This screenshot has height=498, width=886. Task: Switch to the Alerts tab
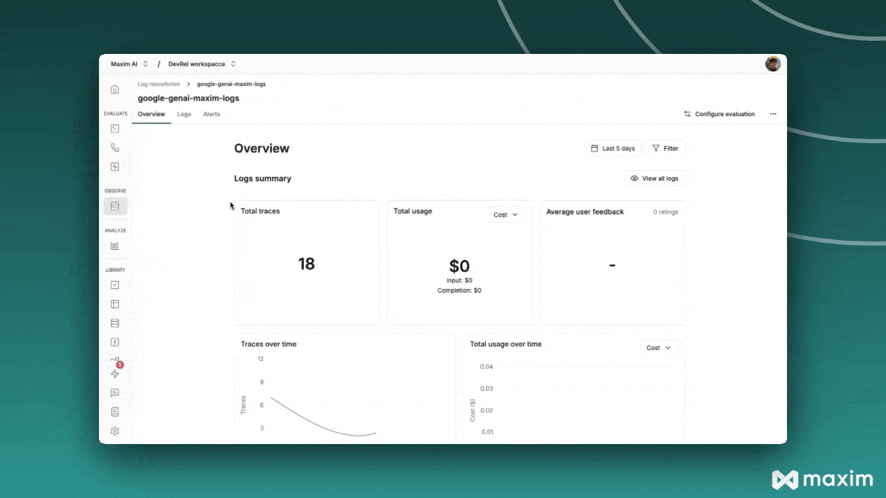click(211, 114)
